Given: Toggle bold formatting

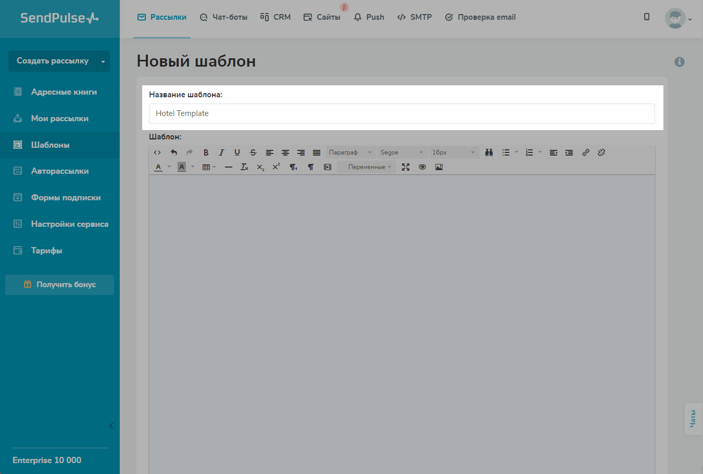Looking at the screenshot, I should point(206,152).
